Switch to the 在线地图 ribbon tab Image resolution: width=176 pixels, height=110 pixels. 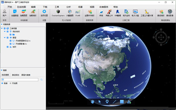pos(21,7)
